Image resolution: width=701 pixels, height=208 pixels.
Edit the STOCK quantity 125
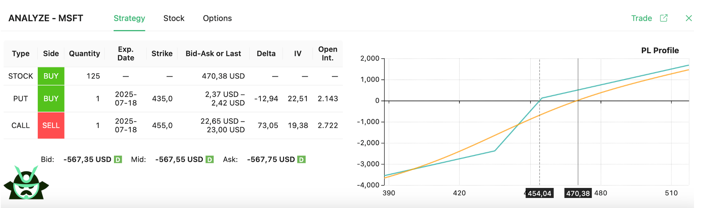click(x=93, y=76)
